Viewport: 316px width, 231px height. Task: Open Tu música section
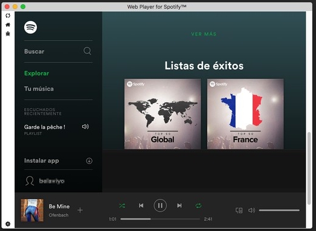(39, 89)
